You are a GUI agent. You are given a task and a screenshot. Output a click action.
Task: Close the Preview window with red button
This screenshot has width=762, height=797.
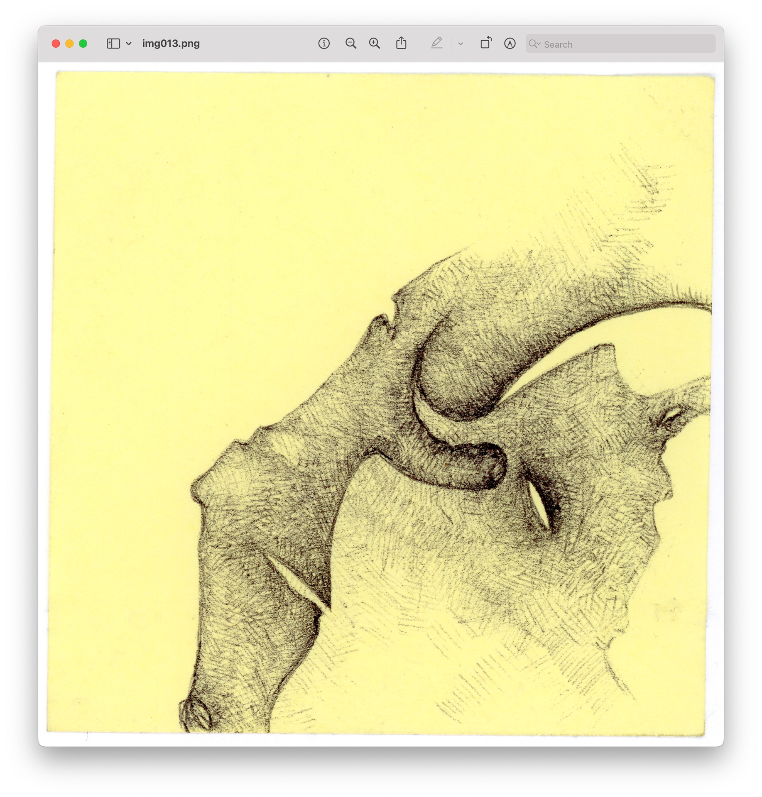click(x=56, y=44)
